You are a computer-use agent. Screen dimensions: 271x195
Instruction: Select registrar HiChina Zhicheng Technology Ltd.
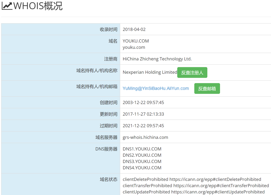click(157, 59)
